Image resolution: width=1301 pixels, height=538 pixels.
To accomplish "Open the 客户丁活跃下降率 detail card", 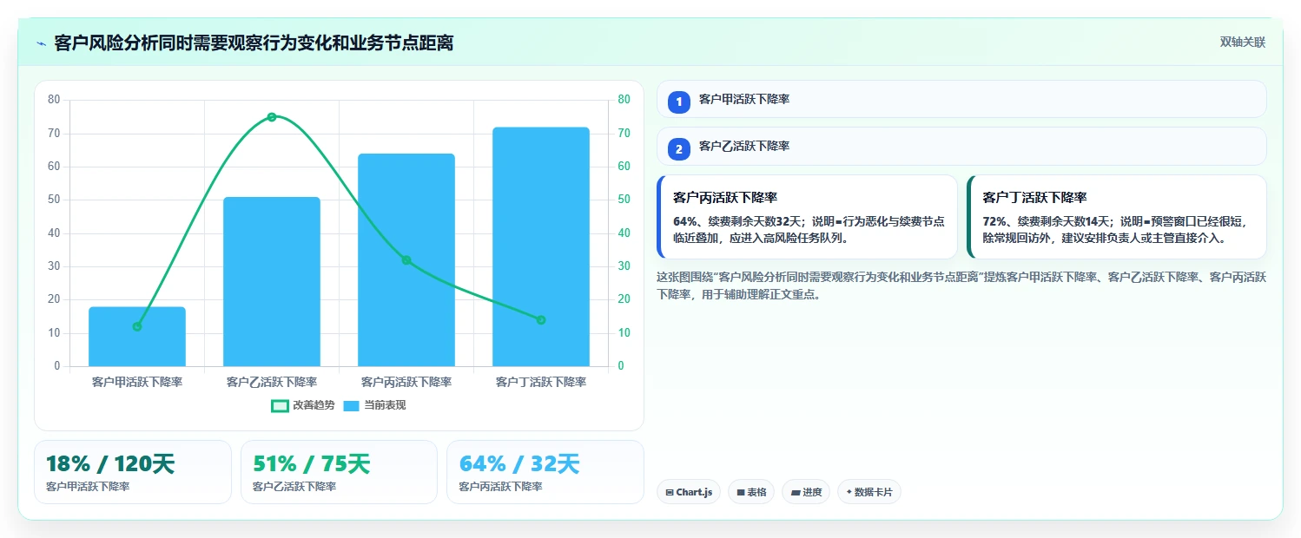I will (x=1116, y=217).
